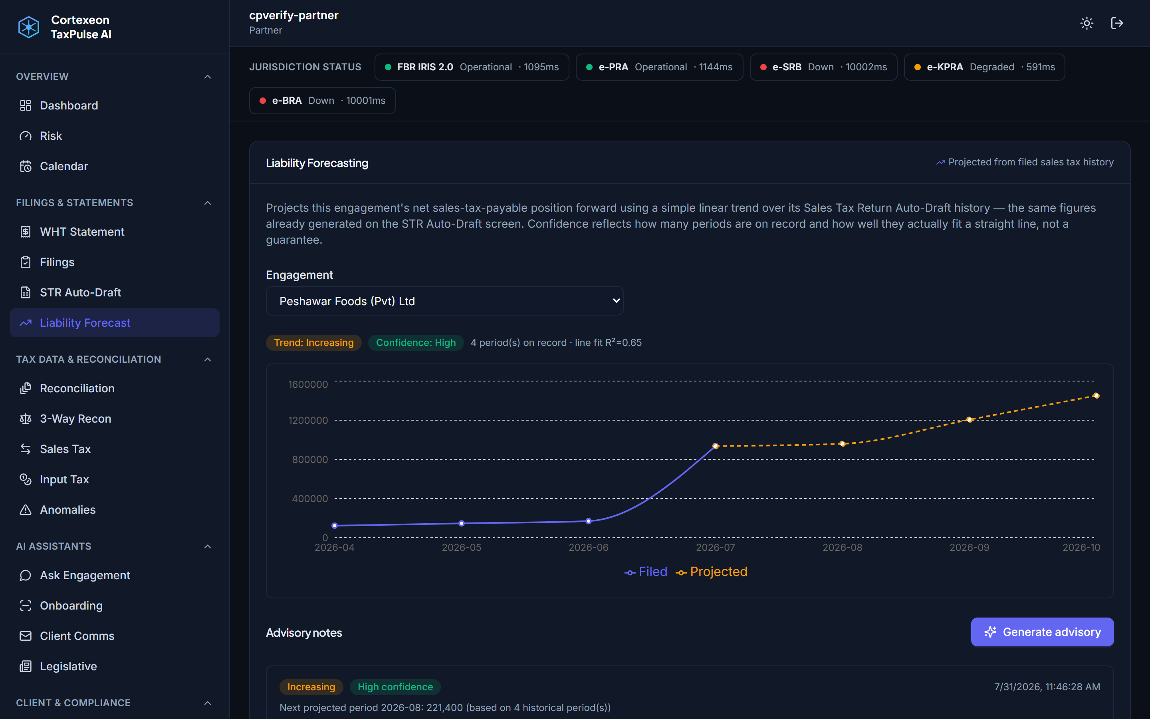Viewport: 1150px width, 719px height.
Task: Click the Legislative newspaper icon
Action: click(x=26, y=666)
